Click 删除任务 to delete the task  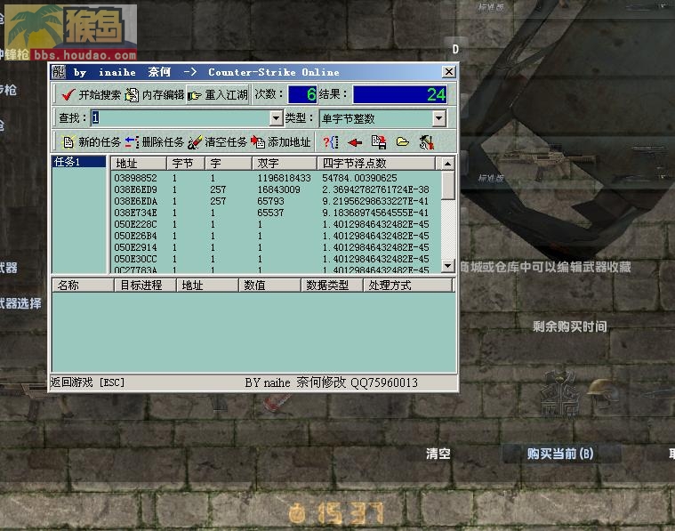coord(155,142)
